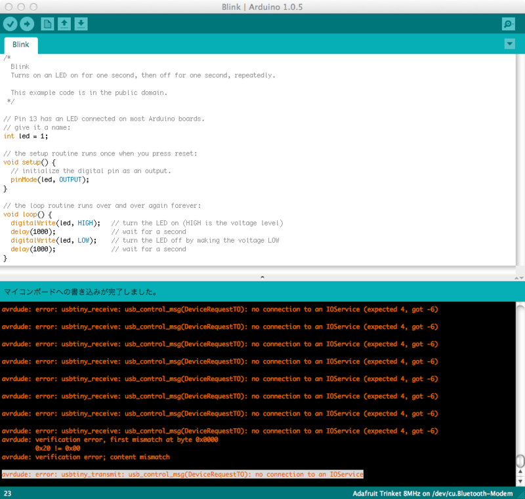525x499 pixels.
Task: Open a sketch with the Open icon
Action: pyautogui.click(x=64, y=24)
